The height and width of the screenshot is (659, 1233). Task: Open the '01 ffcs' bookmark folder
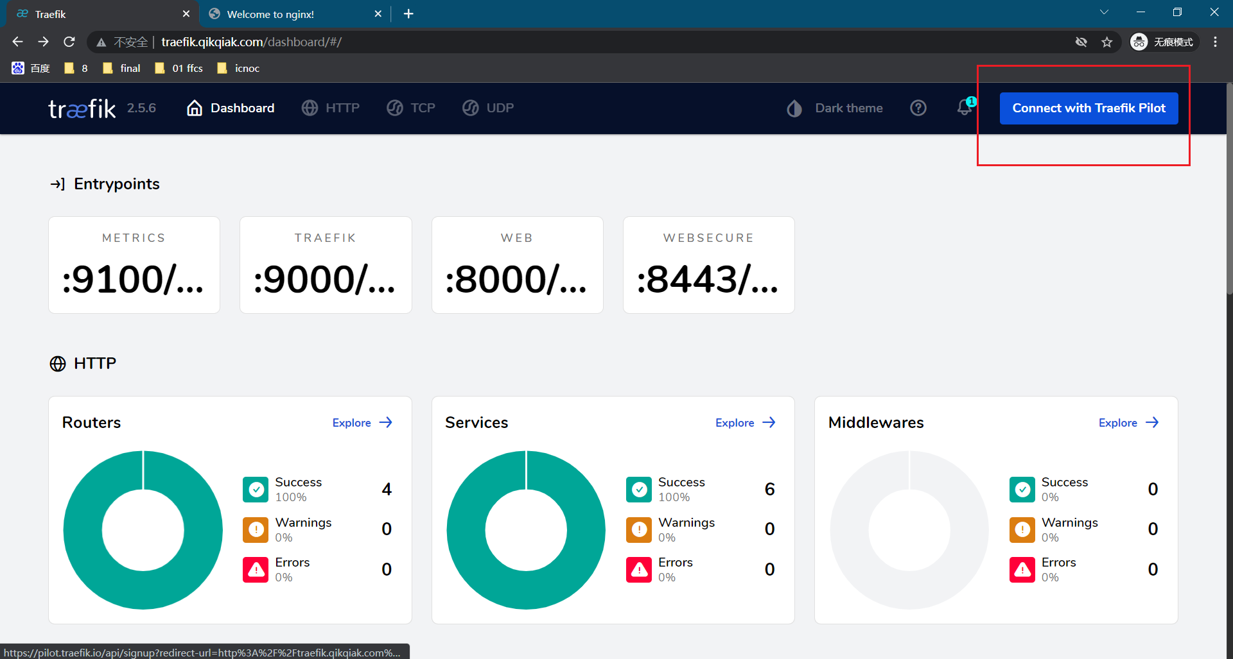click(179, 68)
